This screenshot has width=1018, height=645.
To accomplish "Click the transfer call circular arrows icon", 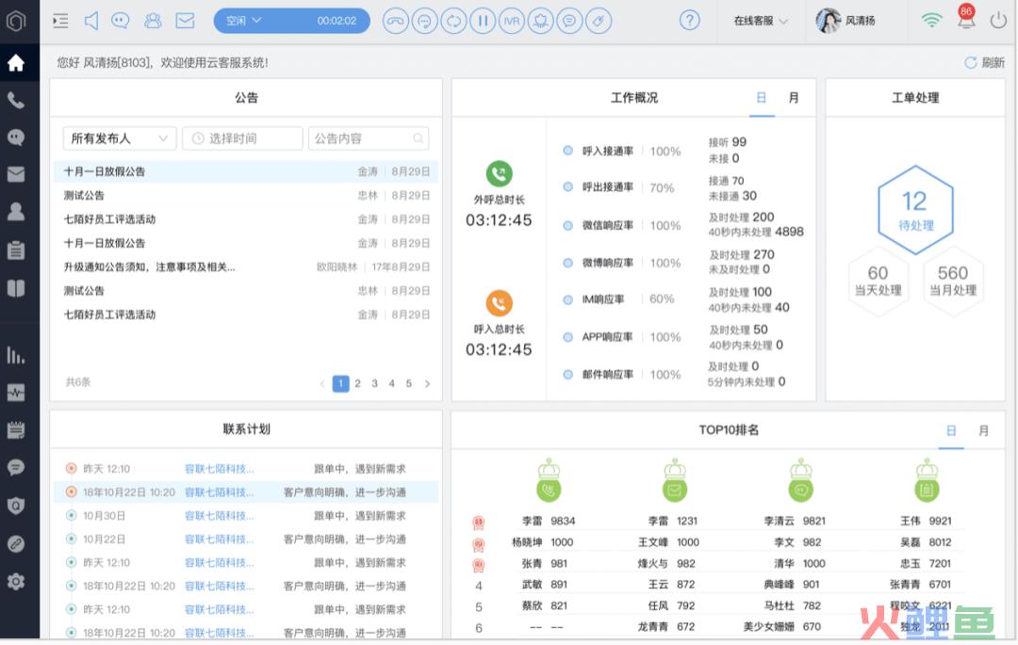I will [453, 21].
